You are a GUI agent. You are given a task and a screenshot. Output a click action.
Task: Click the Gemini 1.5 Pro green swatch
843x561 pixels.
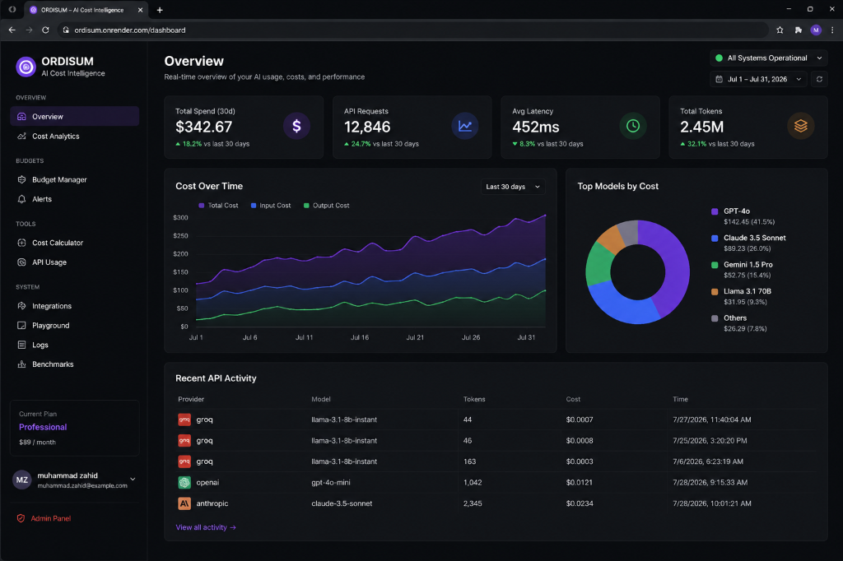[715, 265]
